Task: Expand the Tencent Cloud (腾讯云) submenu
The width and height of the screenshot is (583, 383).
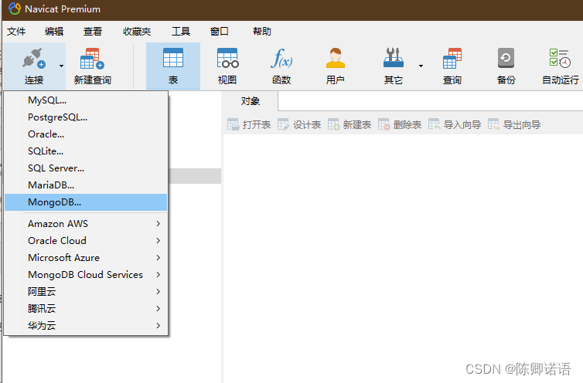Action: (x=86, y=308)
